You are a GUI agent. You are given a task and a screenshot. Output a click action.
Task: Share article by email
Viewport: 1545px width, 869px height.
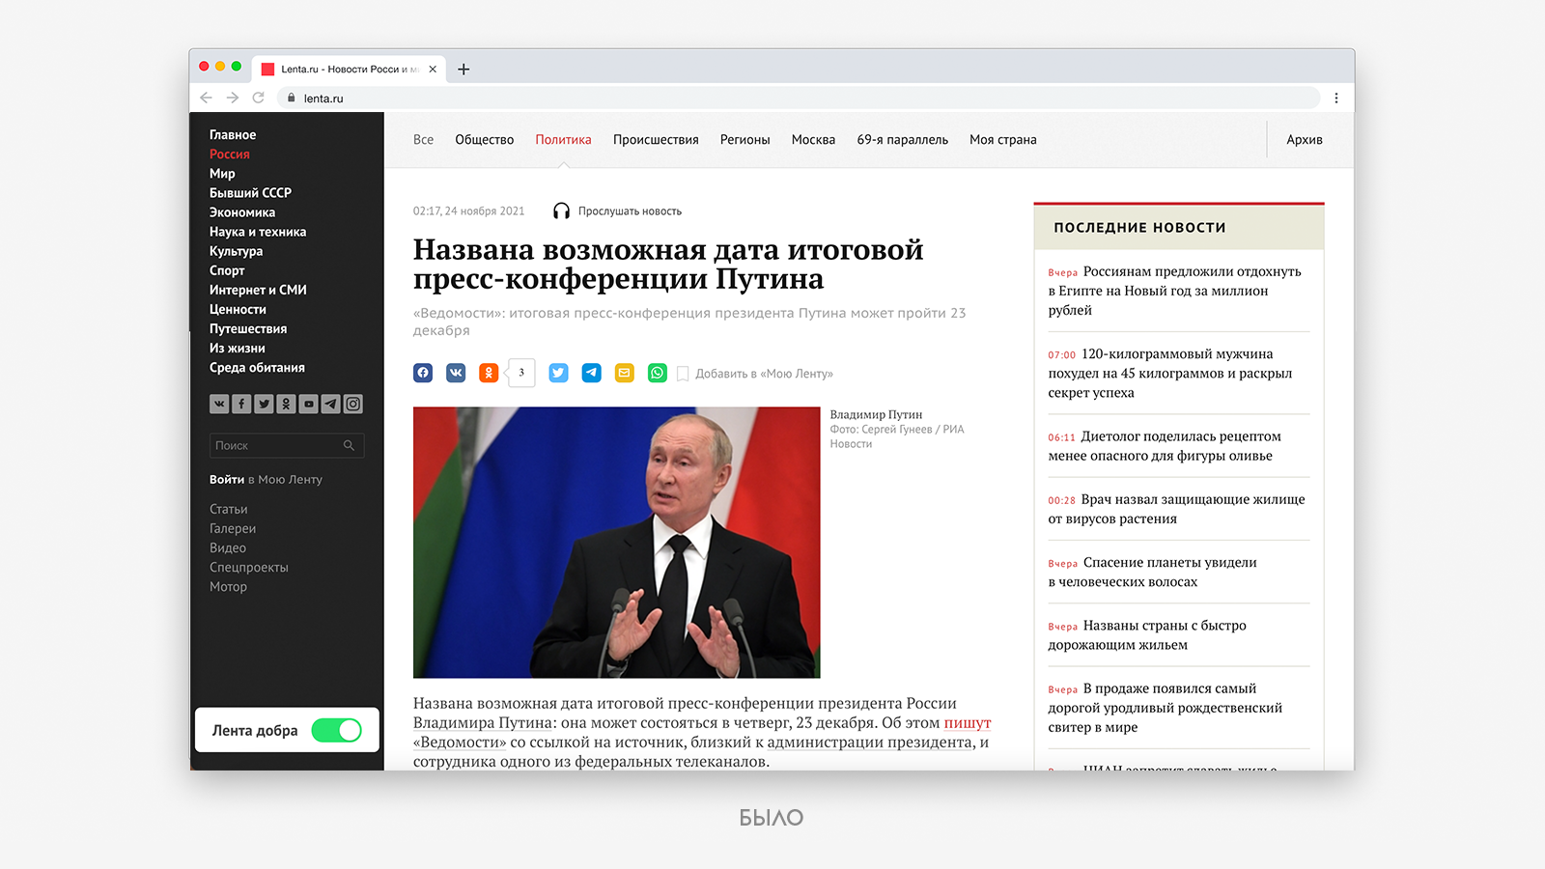625,373
